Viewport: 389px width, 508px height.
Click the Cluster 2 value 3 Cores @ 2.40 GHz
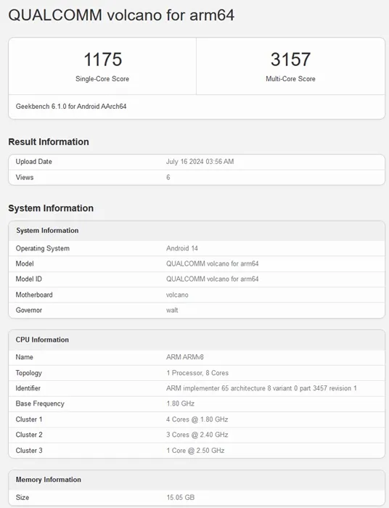(x=197, y=435)
